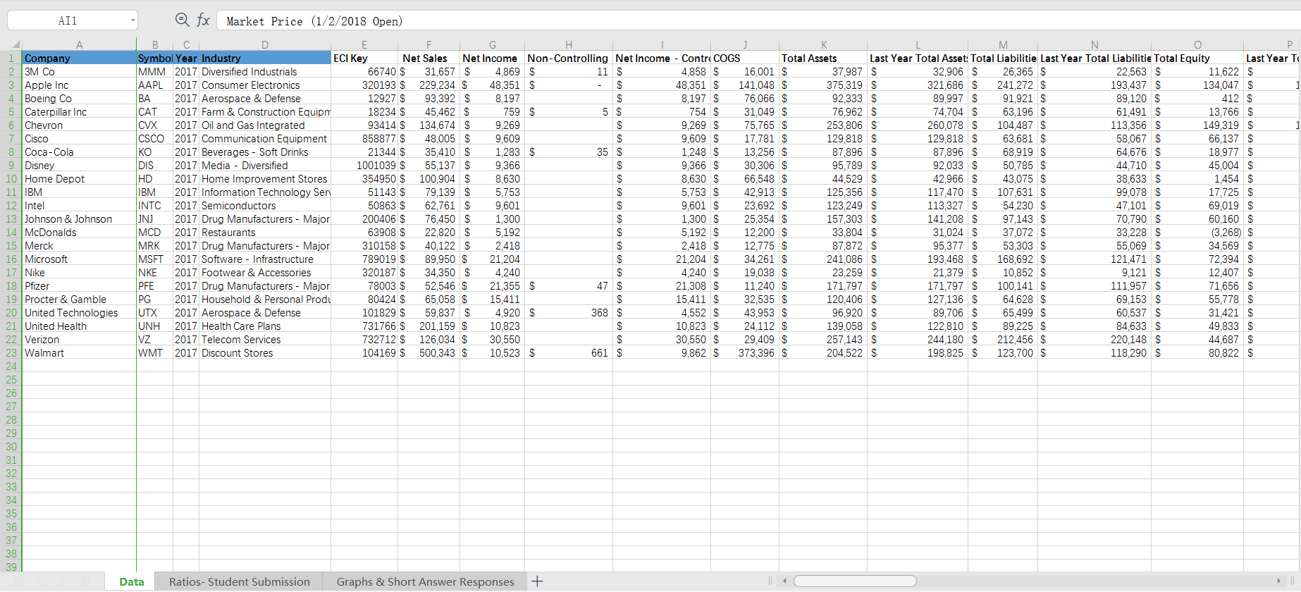Click the horizontal scrollbar right arrow

point(1278,581)
